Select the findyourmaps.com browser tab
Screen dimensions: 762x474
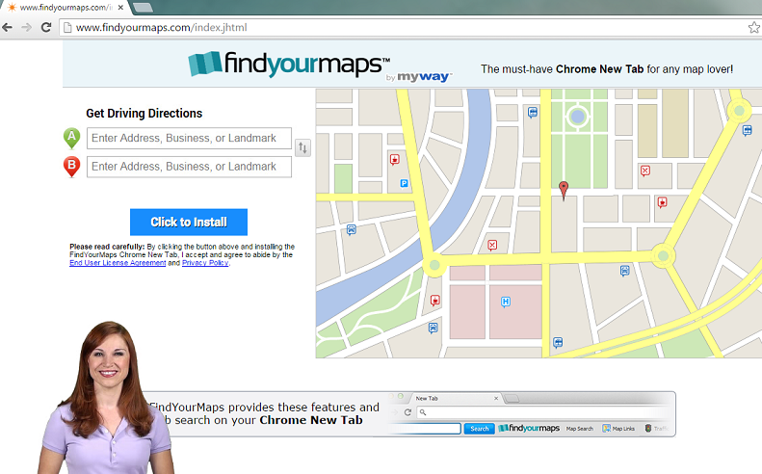[64, 8]
